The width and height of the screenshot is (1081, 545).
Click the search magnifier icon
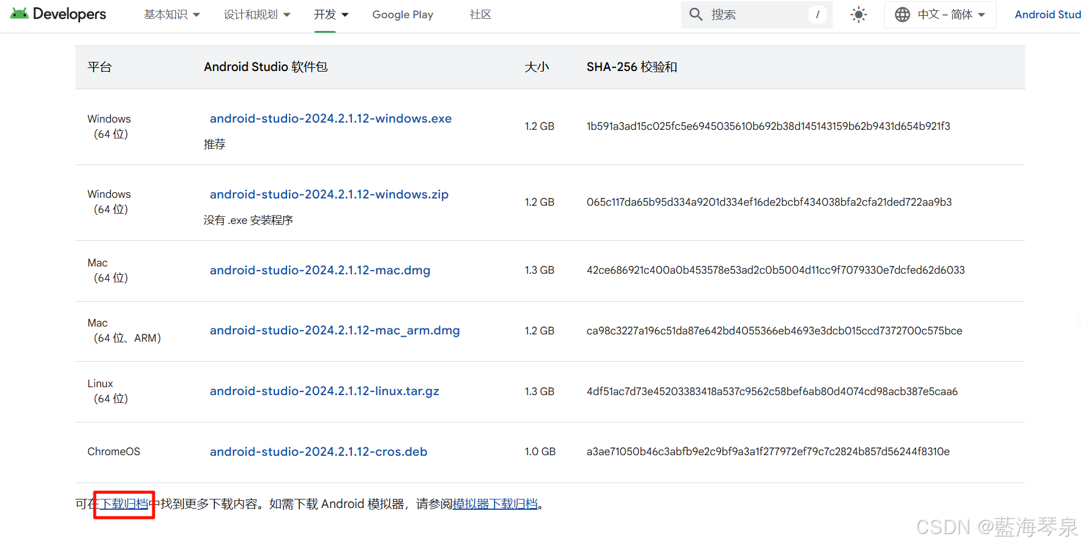click(696, 15)
